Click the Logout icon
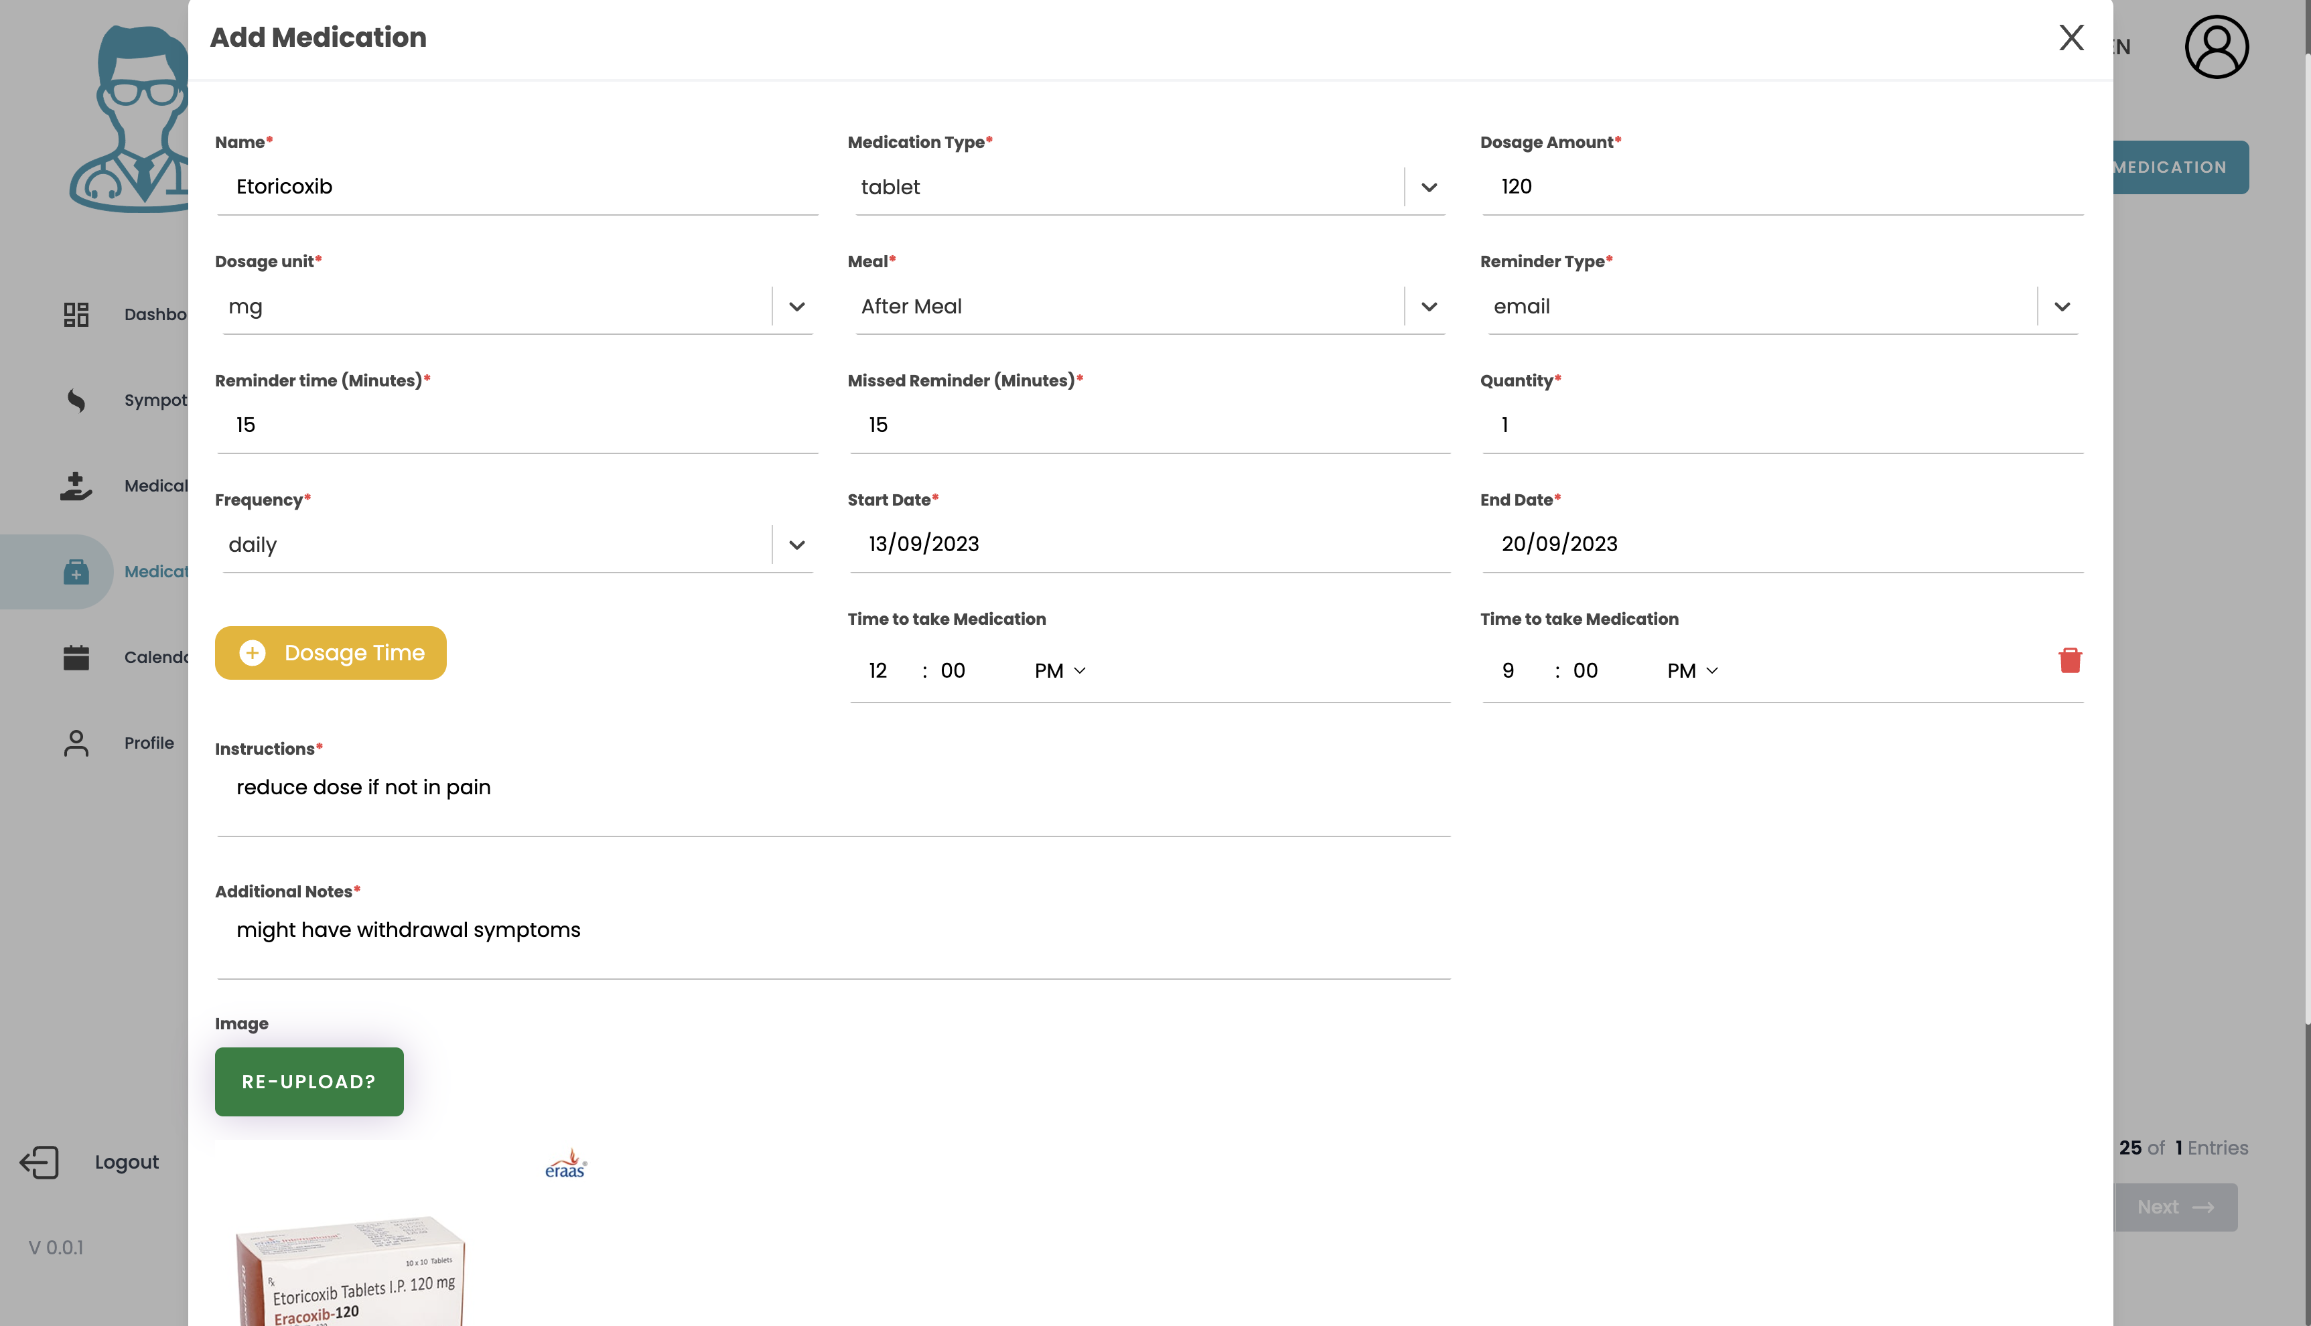 pyautogui.click(x=38, y=1161)
